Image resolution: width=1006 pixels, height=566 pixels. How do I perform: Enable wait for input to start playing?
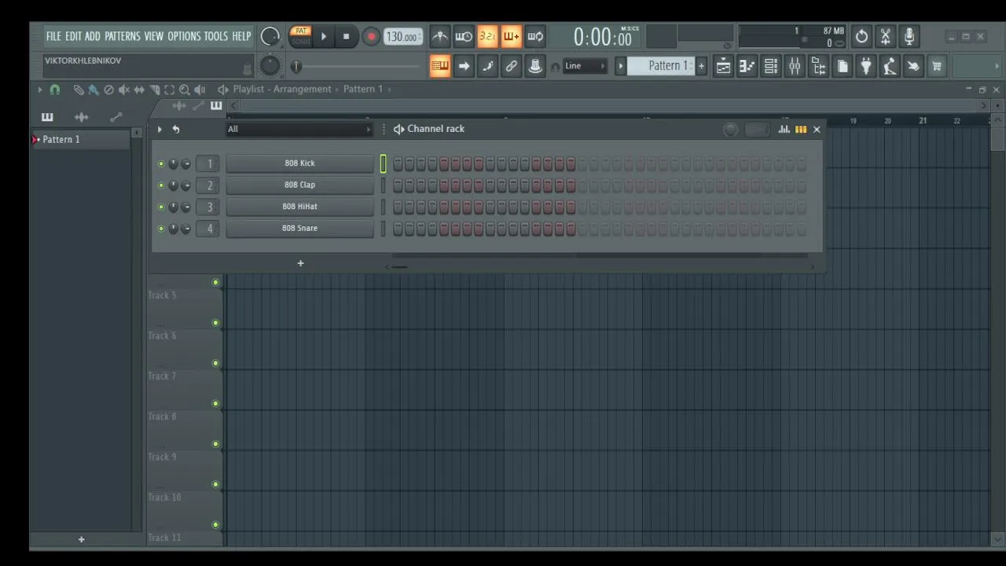[464, 36]
